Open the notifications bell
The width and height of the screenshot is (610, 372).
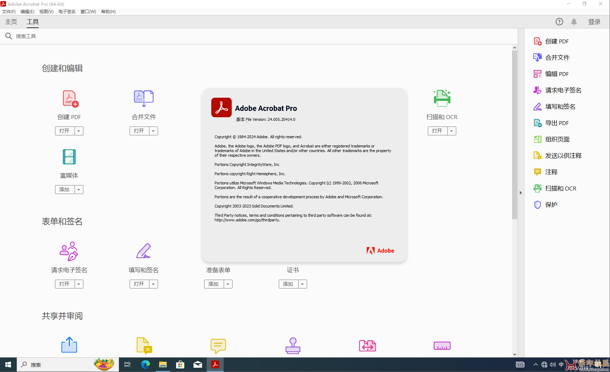point(574,22)
